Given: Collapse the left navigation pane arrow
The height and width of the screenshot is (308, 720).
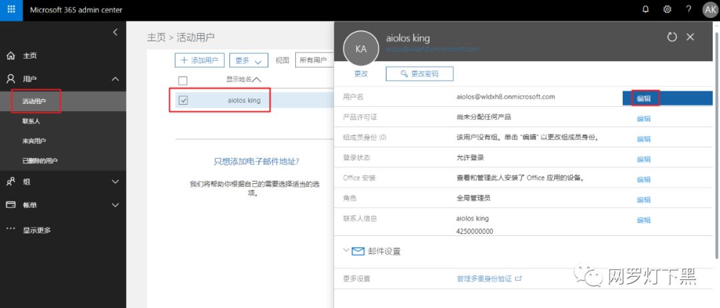Looking at the screenshot, I should (x=115, y=32).
